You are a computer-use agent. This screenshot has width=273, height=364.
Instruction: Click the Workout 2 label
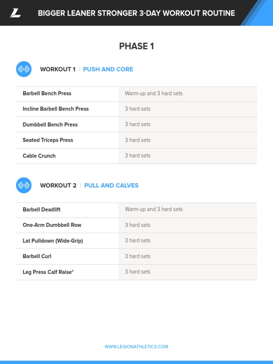(58, 186)
